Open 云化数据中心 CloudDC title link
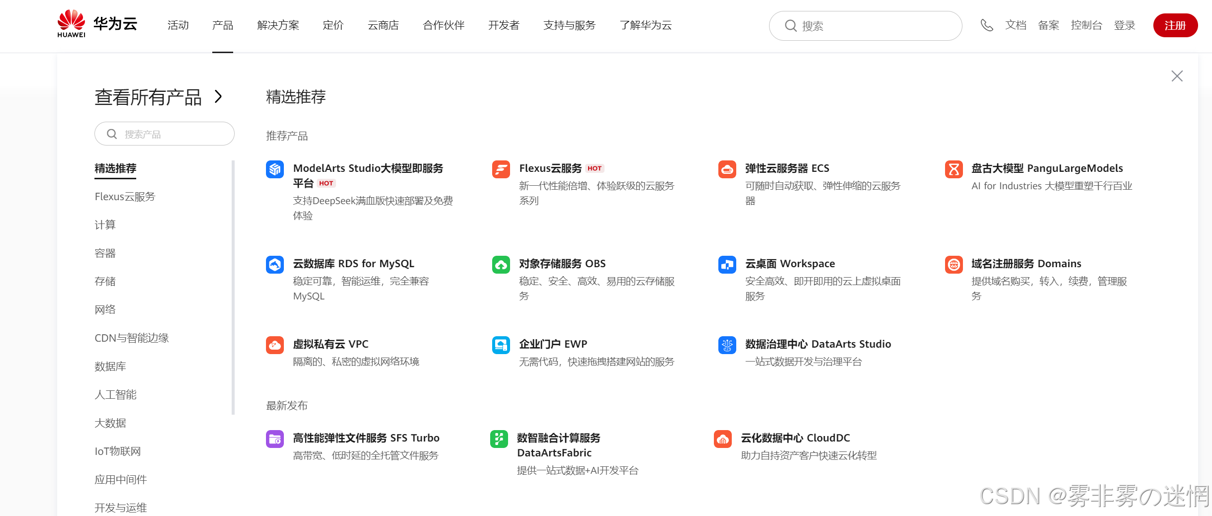 [795, 438]
